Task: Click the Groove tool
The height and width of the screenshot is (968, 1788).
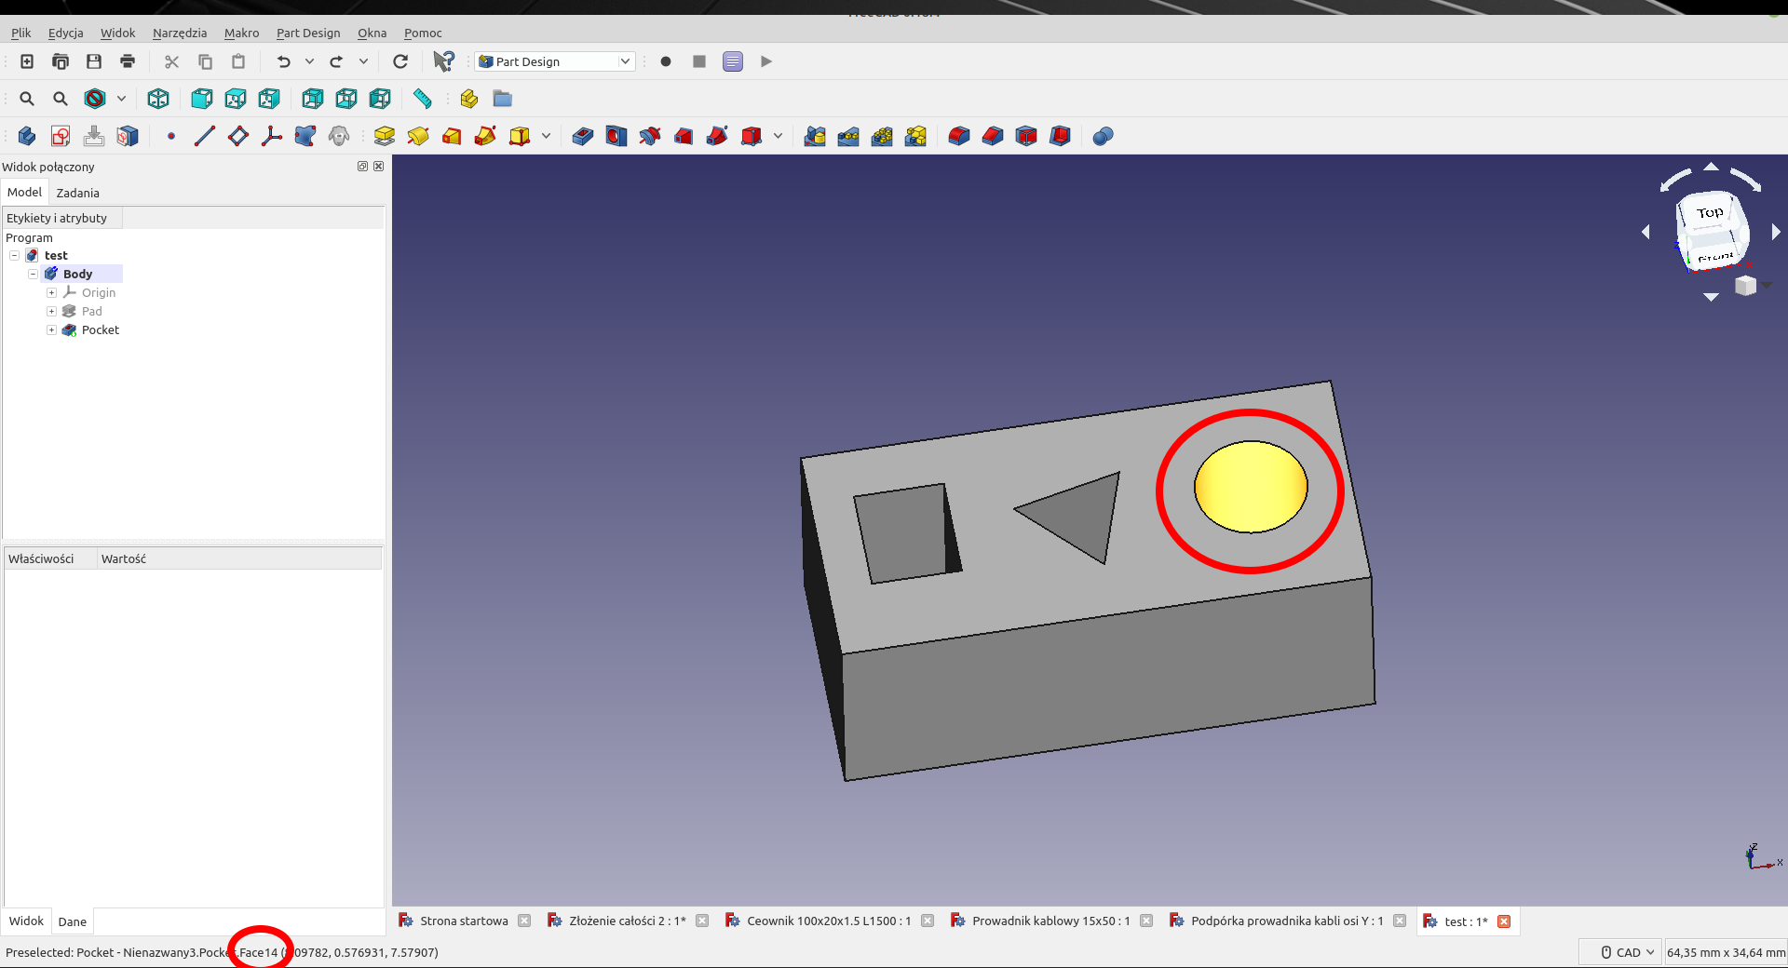Action: click(x=650, y=136)
